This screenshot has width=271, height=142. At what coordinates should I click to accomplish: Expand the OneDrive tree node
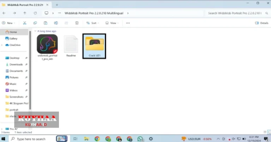pos(2,45)
